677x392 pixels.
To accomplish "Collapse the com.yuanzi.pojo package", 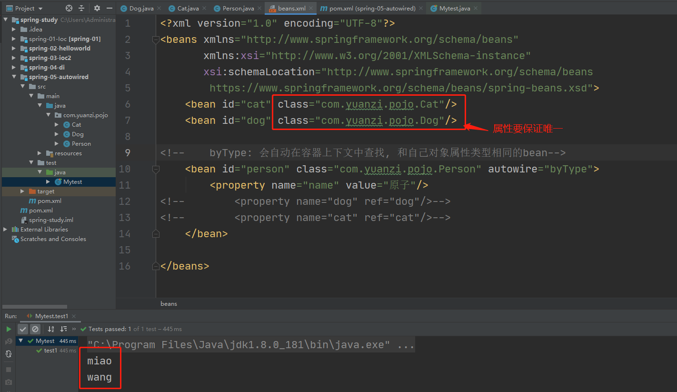I will coord(49,115).
